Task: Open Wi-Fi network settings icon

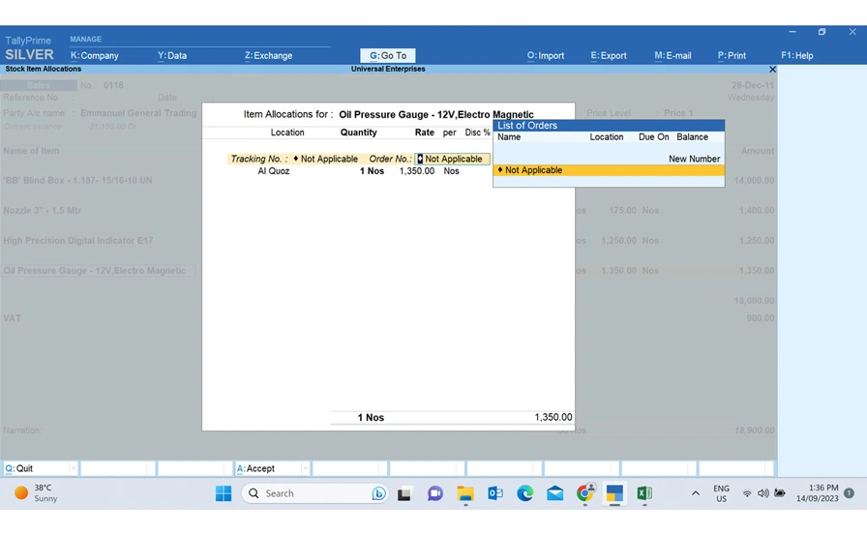Action: tap(747, 493)
